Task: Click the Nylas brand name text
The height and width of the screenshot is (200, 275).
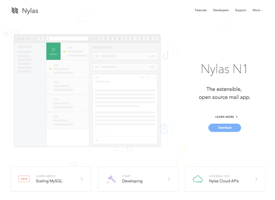Action: 30,11
